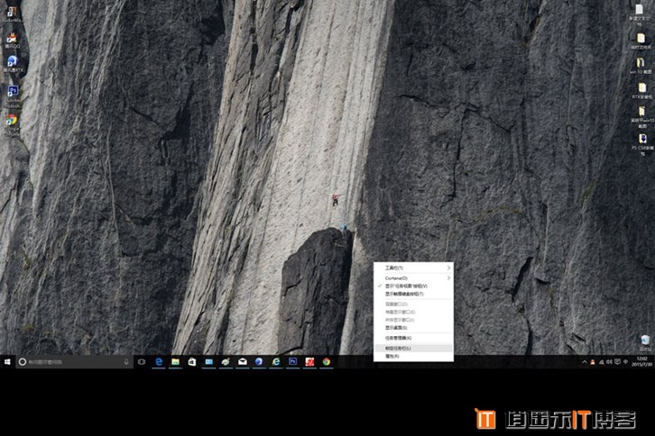This screenshot has height=436, width=655.
Task: Launch Internet Explorer from the taskbar
Action: [x=276, y=362]
